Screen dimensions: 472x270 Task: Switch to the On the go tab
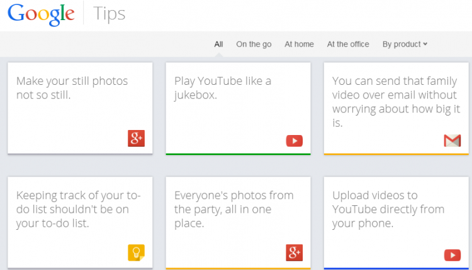click(254, 44)
